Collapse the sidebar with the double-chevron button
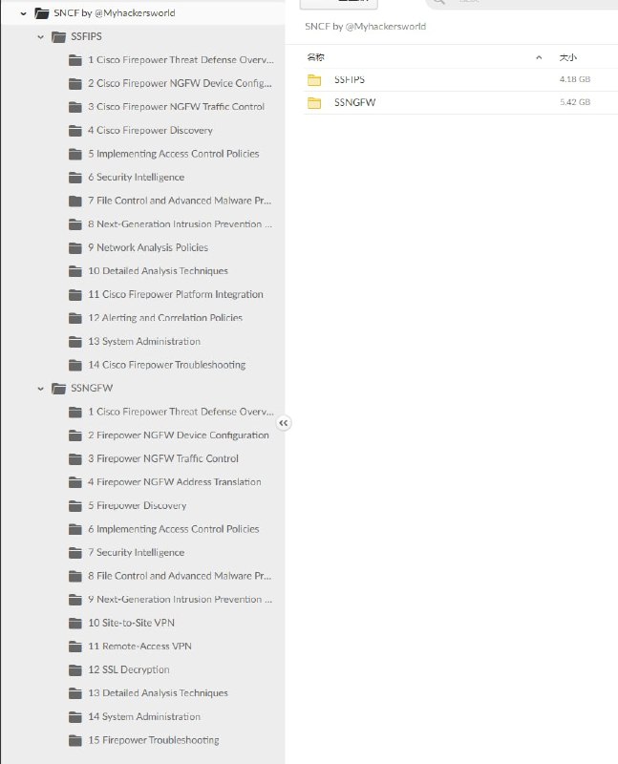Viewport: 618px width, 764px height. (284, 423)
